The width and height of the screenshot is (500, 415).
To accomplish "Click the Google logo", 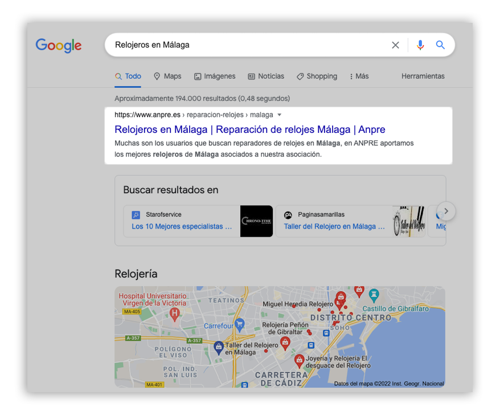I will 58,46.
